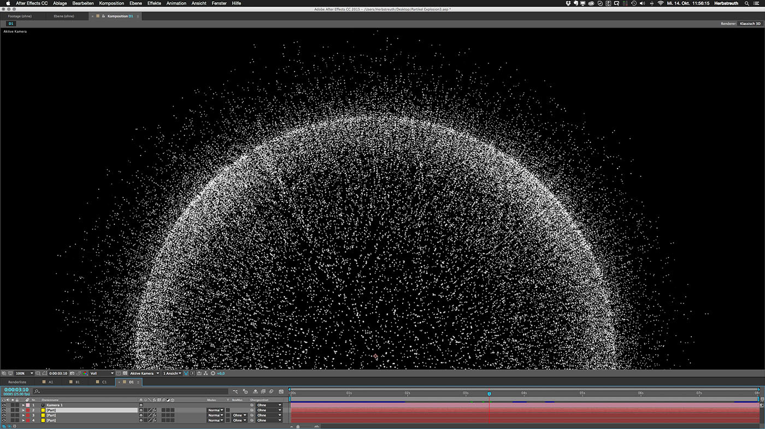Open the BewMas Ohne dropdown for layer 3
The width and height of the screenshot is (765, 429).
click(239, 415)
